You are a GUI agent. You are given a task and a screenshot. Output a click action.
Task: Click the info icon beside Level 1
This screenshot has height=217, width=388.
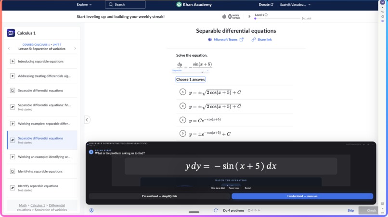pyautogui.click(x=266, y=15)
